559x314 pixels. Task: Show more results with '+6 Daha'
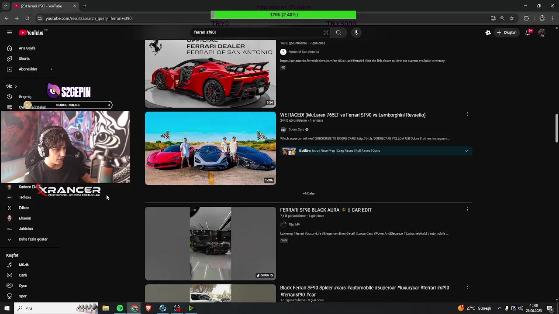click(309, 193)
